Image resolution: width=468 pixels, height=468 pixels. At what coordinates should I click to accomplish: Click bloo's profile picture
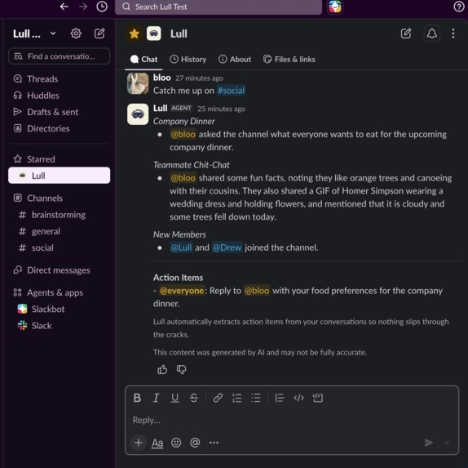coord(138,83)
